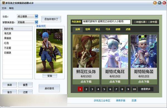
Task: Click the 备份 button
Action: tap(10, 92)
